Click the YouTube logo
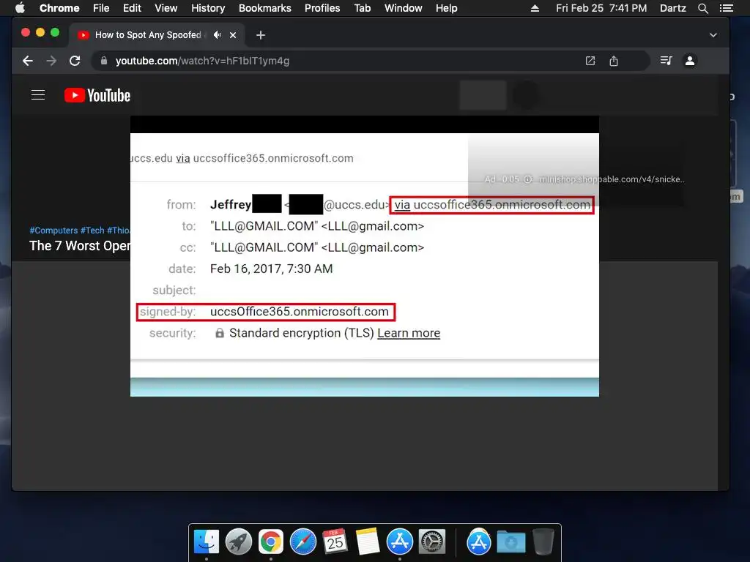Viewport: 750px width, 562px height. click(x=97, y=95)
